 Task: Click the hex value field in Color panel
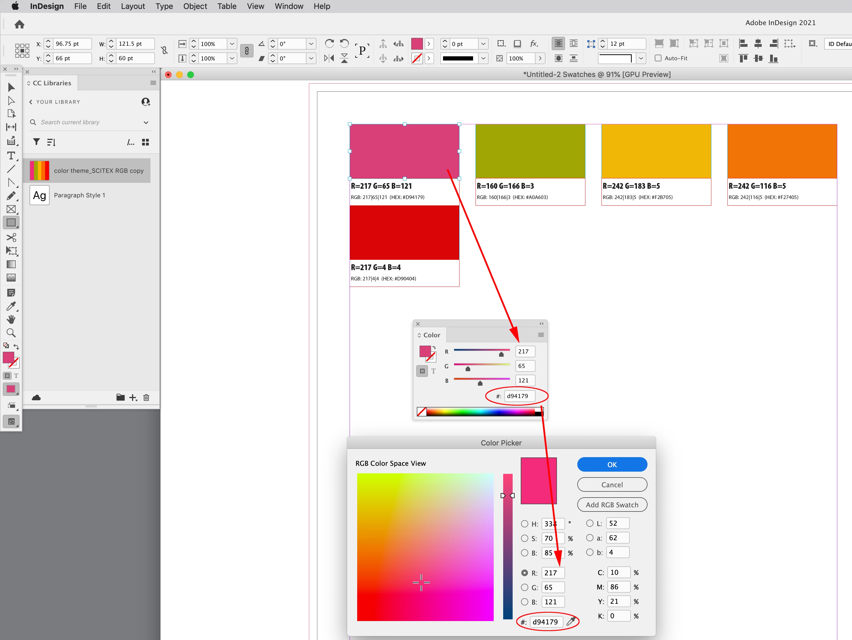pos(519,396)
